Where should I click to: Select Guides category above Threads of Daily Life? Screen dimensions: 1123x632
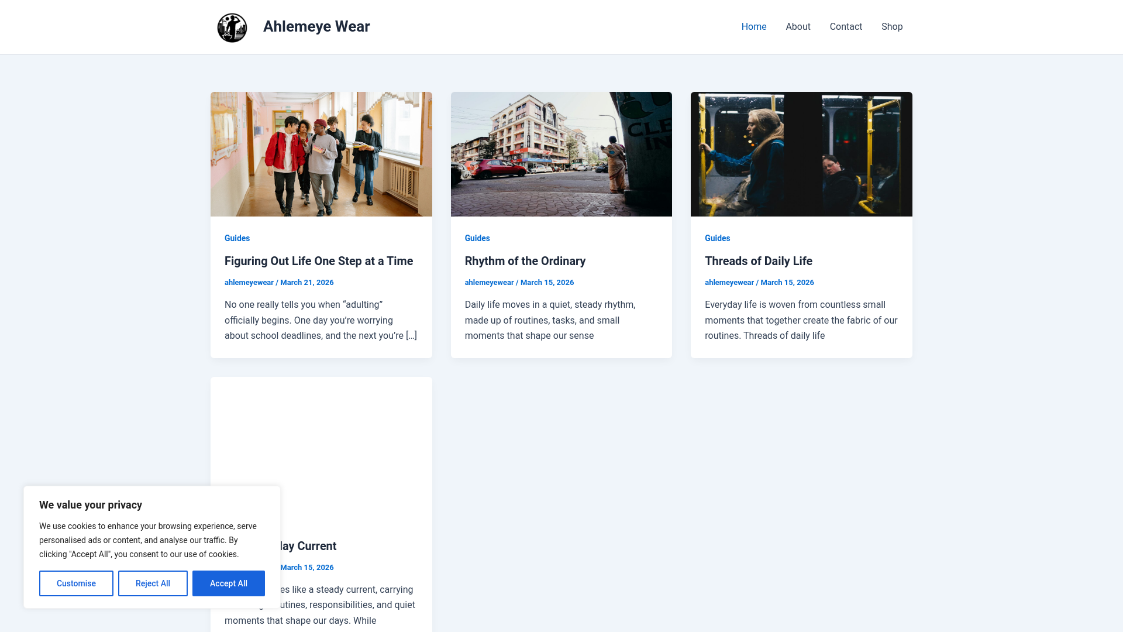pos(717,238)
